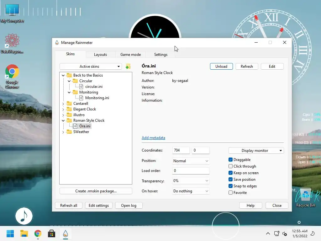This screenshot has height=241, width=321.
Task: Open the Recycle Bin desktop icon
Action: 305,198
